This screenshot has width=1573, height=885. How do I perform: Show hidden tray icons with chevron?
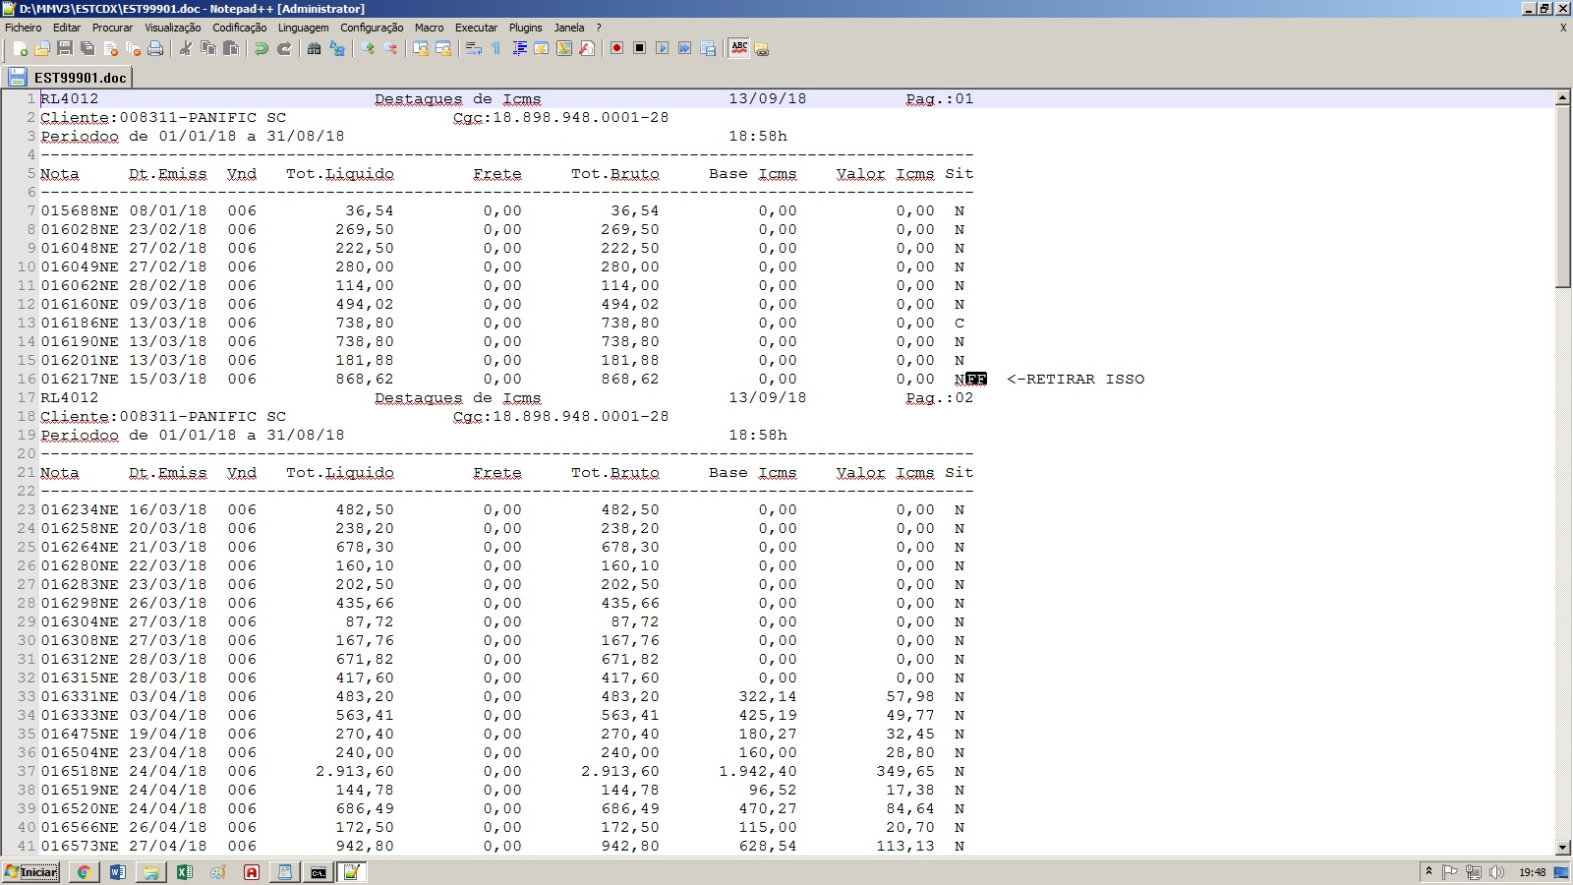pos(1428,872)
